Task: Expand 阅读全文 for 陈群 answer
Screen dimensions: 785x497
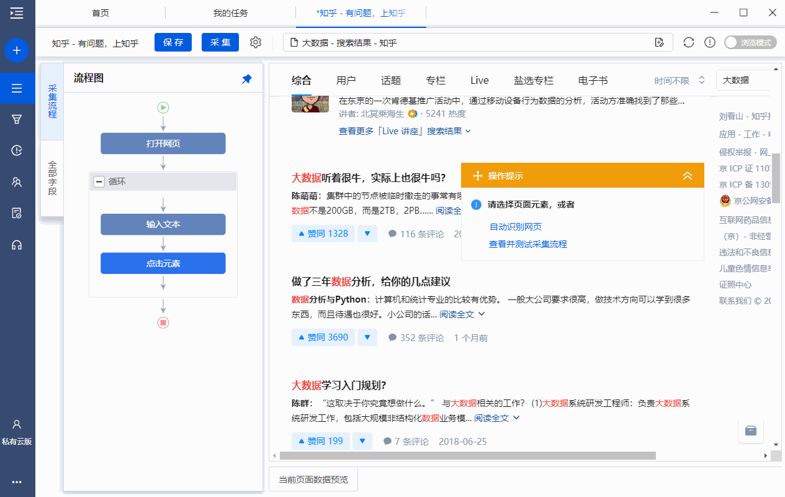Action: [x=497, y=418]
